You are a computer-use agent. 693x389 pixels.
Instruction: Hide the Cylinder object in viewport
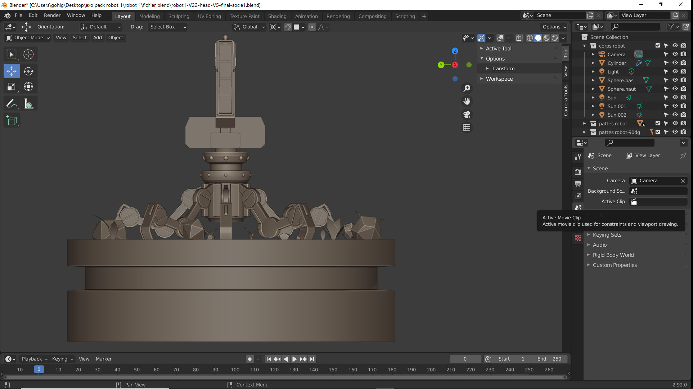[x=675, y=63]
